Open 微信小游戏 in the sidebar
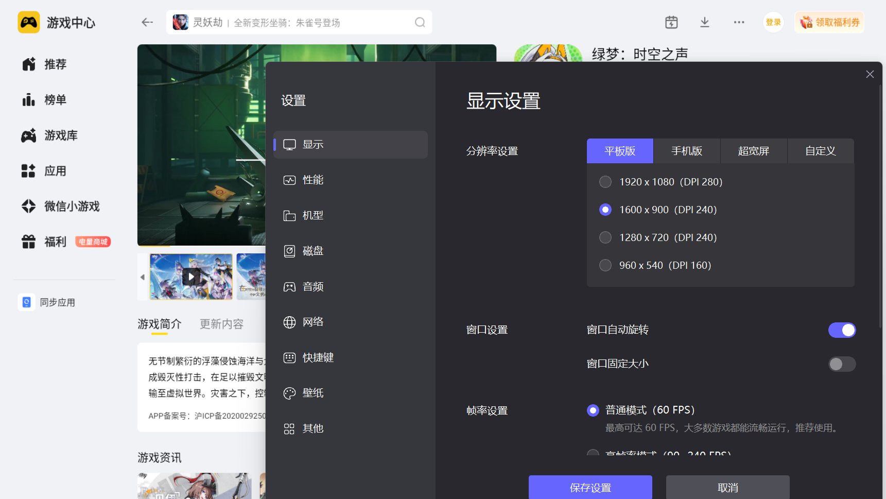Screen dimensions: 886x499 click(x=72, y=207)
